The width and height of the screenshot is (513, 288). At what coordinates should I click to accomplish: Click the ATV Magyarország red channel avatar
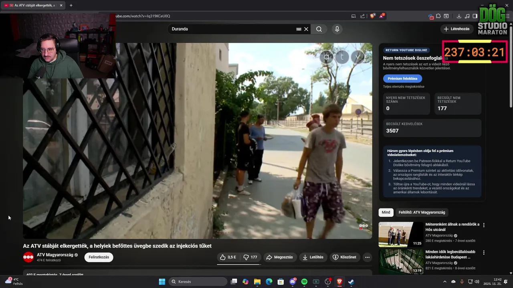point(28,257)
